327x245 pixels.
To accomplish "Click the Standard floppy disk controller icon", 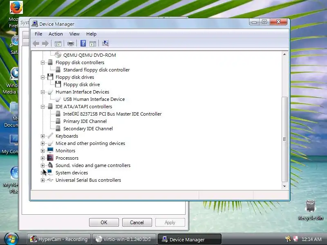I will tap(58, 69).
